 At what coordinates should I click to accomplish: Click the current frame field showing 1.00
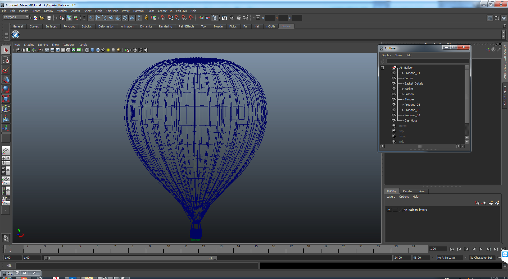438,249
